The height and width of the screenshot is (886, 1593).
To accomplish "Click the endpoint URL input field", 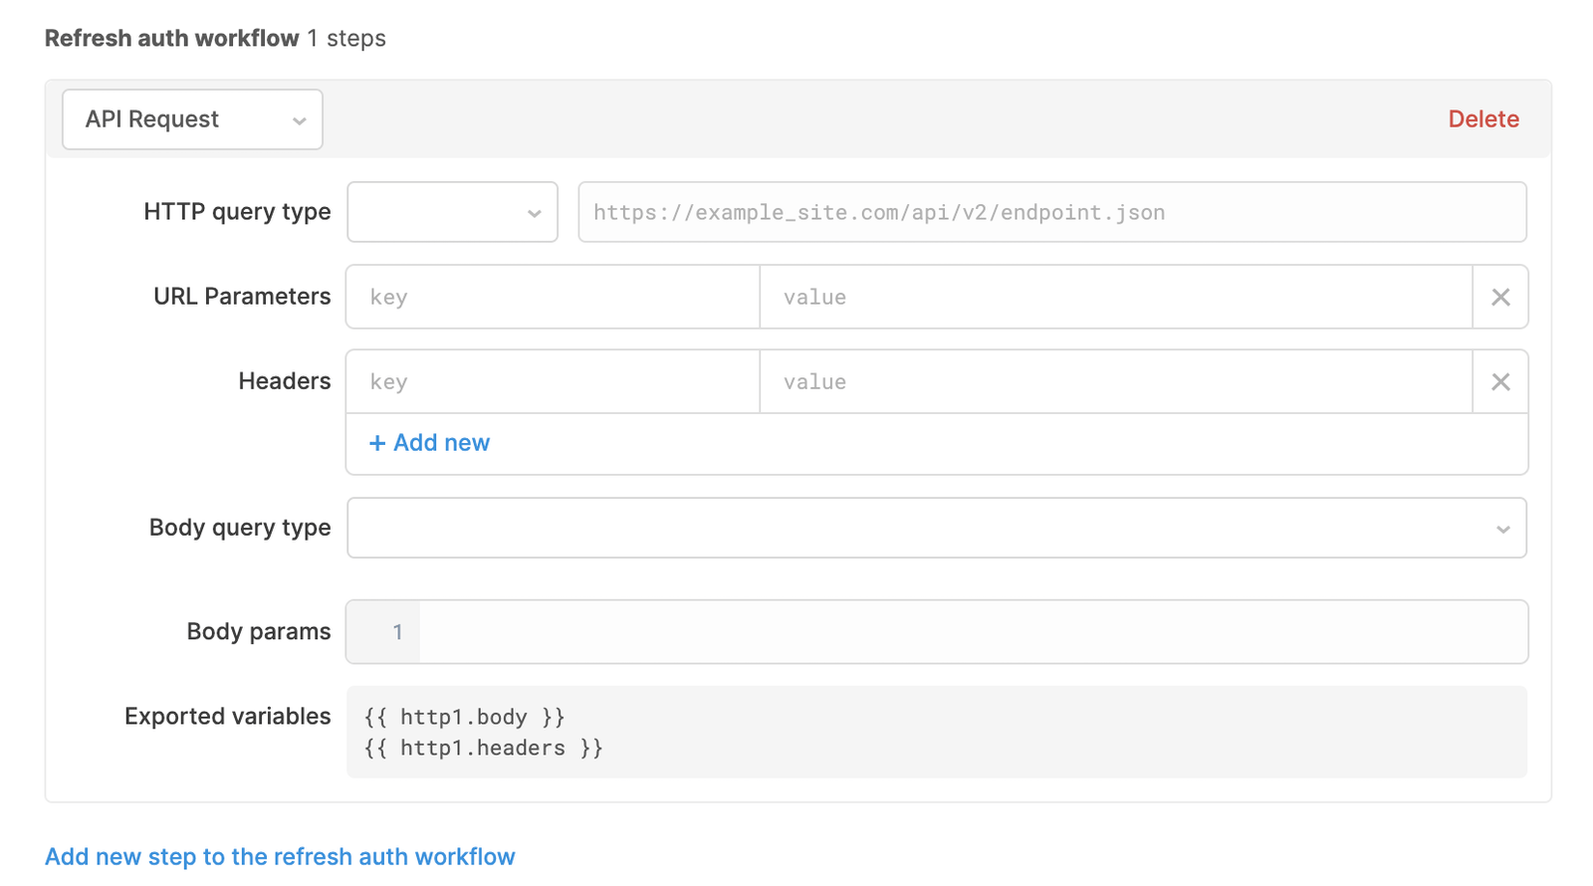I will pyautogui.click(x=1052, y=212).
